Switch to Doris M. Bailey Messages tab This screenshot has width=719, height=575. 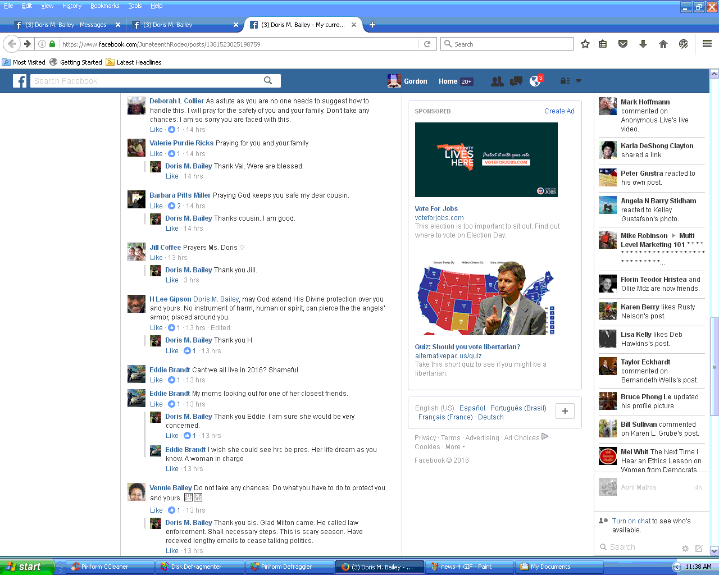[66, 25]
